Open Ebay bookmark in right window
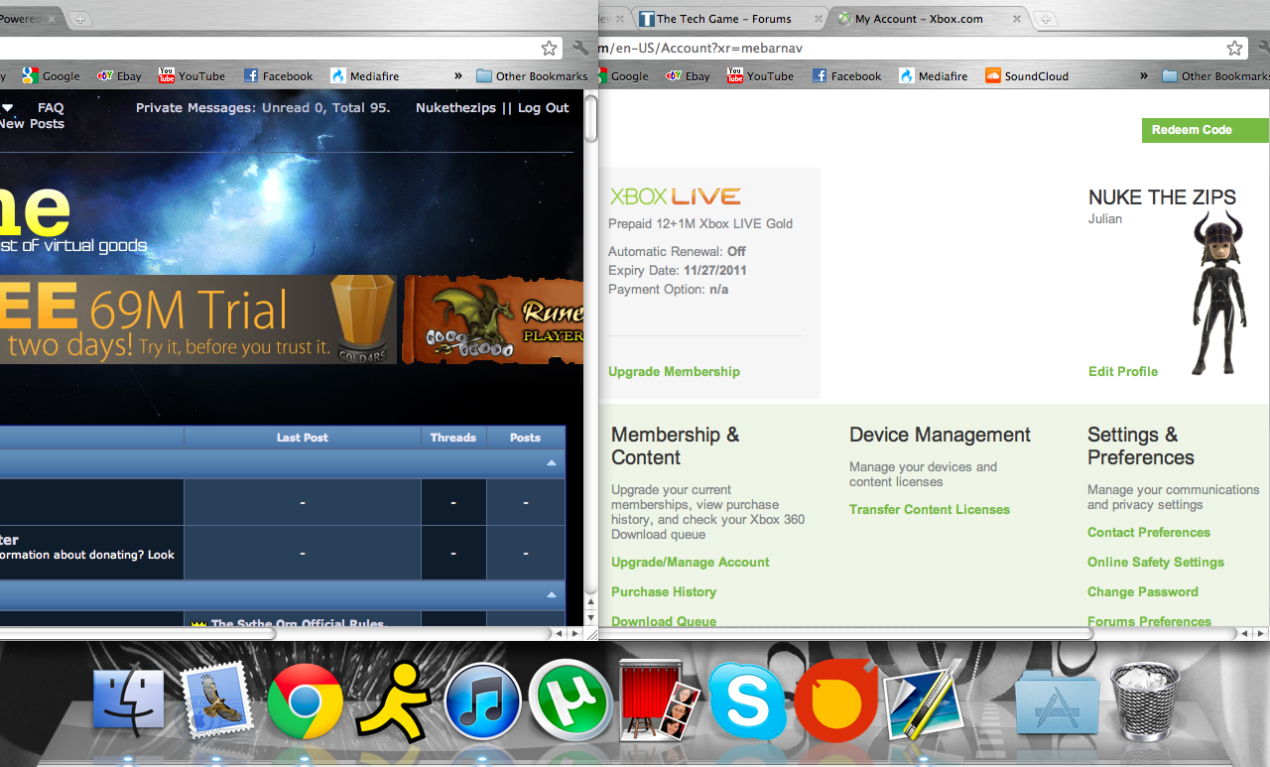1270x767 pixels. pyautogui.click(x=688, y=75)
